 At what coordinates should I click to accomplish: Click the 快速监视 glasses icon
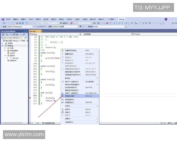click(x=62, y=102)
